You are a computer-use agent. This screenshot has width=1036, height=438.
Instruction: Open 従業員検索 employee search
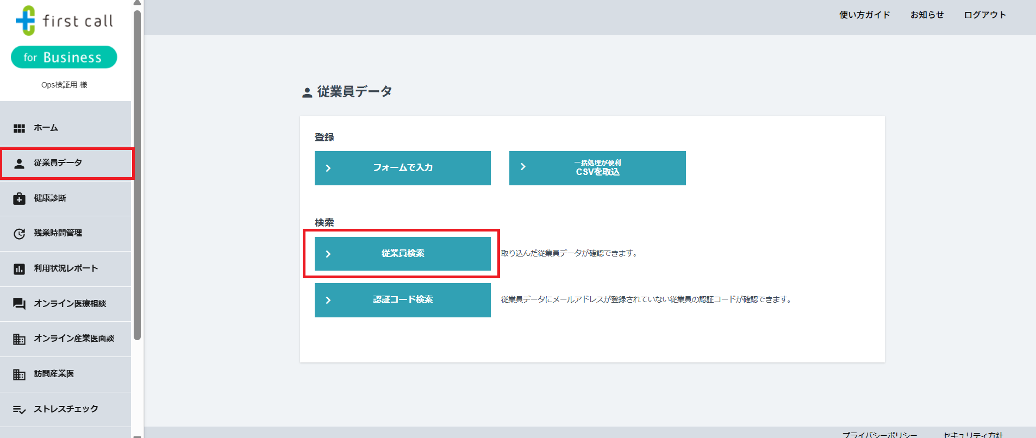[x=402, y=254]
